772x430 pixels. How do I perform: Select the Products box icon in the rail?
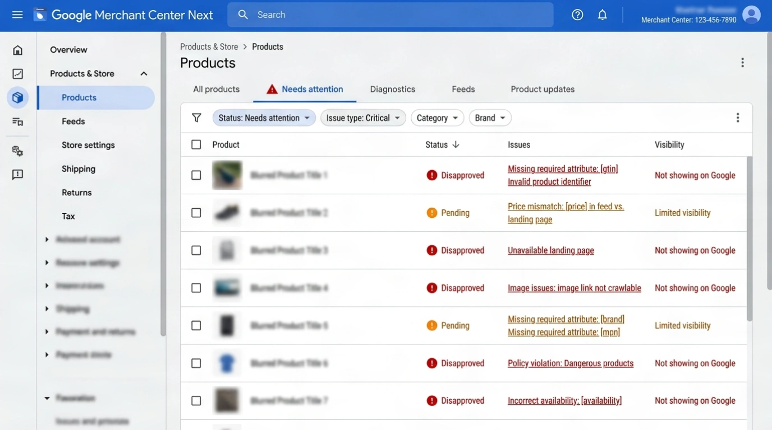tap(18, 97)
